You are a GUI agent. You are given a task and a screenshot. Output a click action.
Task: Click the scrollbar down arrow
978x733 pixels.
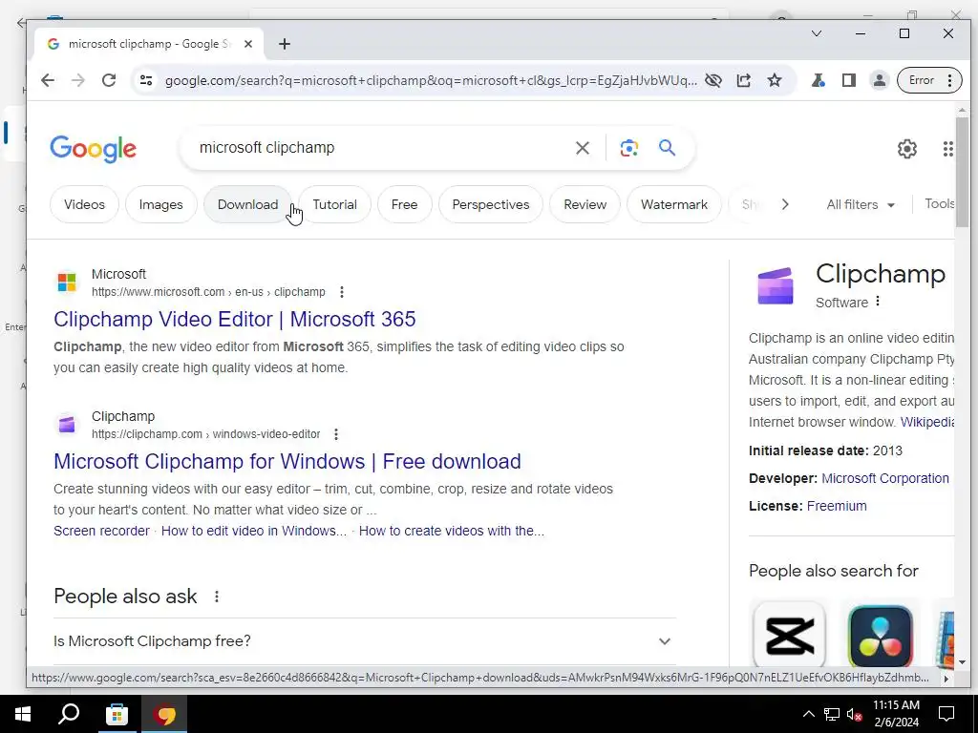pos(962,662)
